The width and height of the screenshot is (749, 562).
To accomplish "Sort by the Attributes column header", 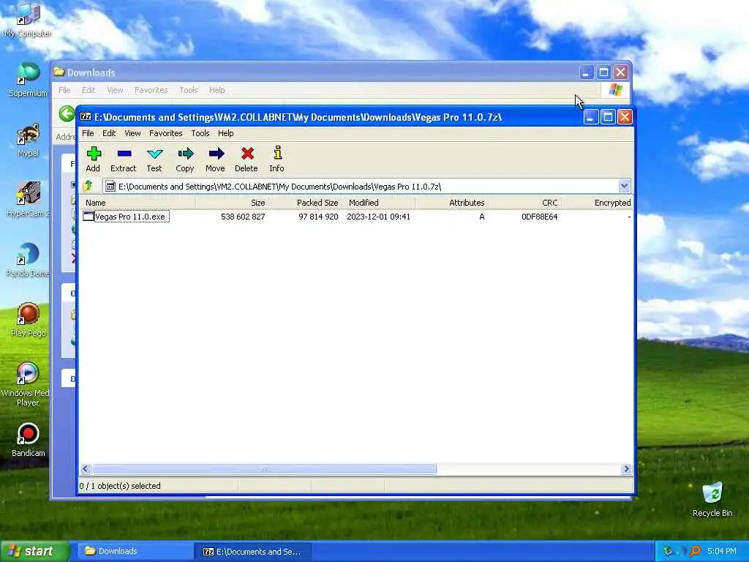I will pyautogui.click(x=451, y=203).
